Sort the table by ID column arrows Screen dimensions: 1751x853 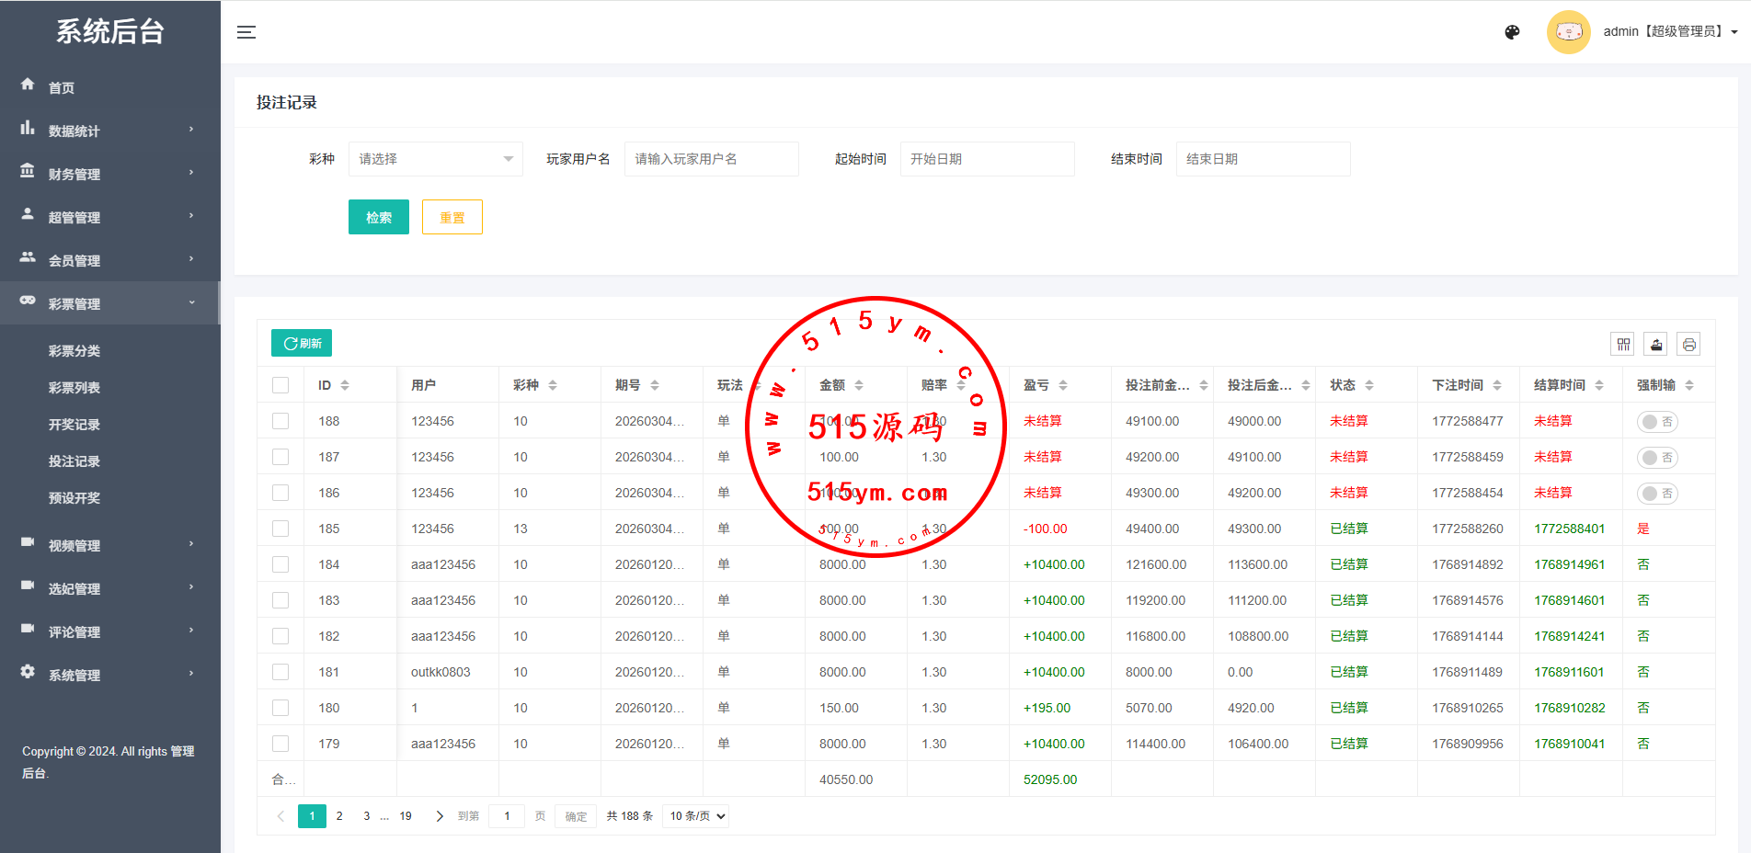[345, 385]
